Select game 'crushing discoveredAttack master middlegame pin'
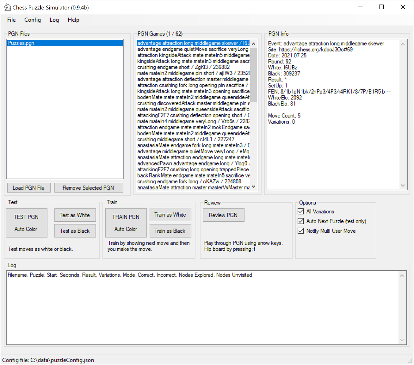Image resolution: width=414 pixels, height=365 pixels. 193,103
